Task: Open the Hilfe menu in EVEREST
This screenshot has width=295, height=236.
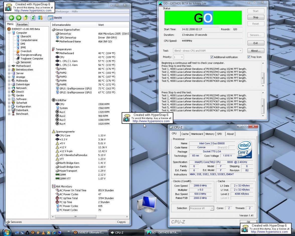Action: tap(75, 12)
